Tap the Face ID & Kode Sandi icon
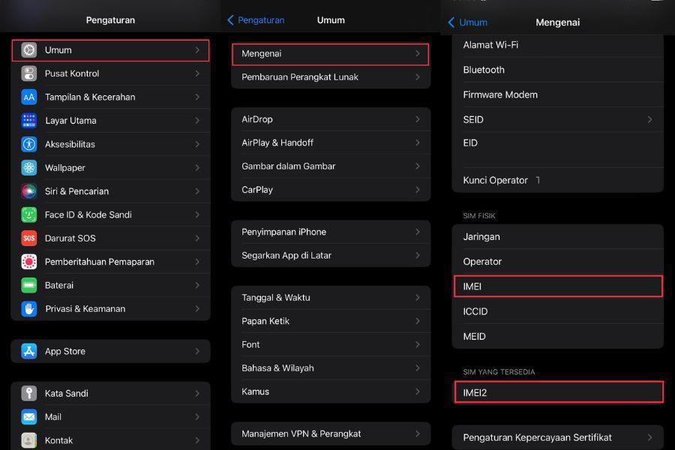This screenshot has height=450, width=675. (x=28, y=214)
